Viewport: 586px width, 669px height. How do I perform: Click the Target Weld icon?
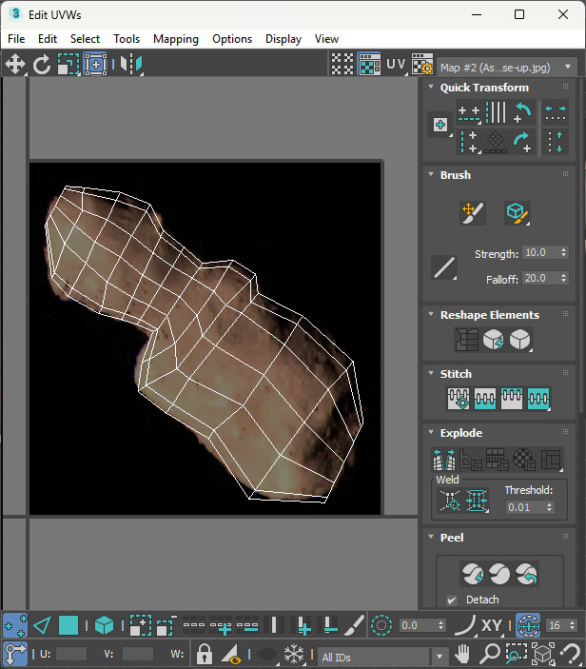click(450, 500)
